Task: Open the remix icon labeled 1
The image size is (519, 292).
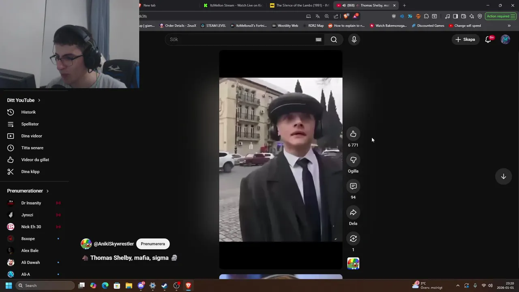Action: click(x=353, y=238)
